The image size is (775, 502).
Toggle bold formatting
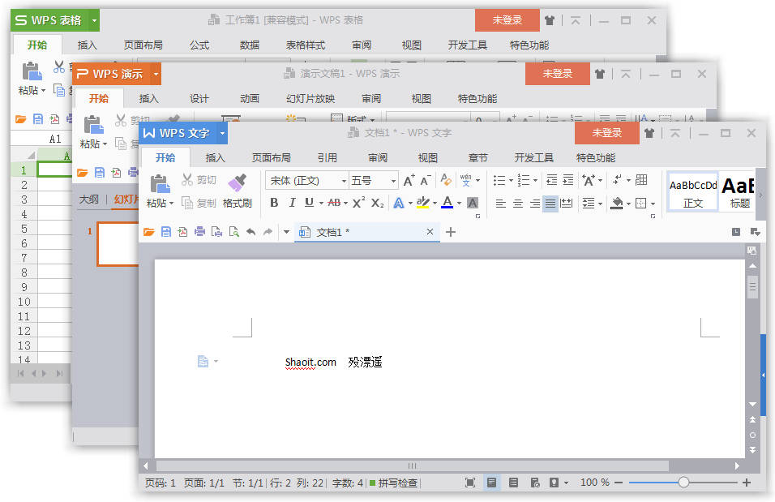pyautogui.click(x=274, y=203)
